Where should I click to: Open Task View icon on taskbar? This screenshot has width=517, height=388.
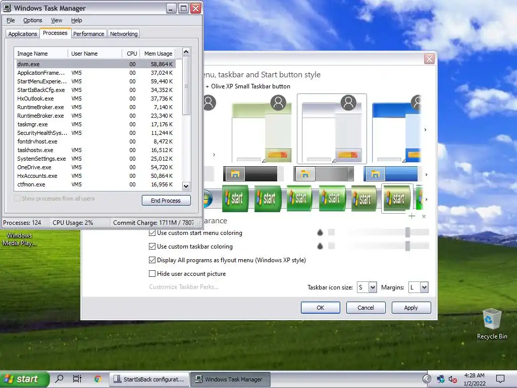[x=77, y=379]
